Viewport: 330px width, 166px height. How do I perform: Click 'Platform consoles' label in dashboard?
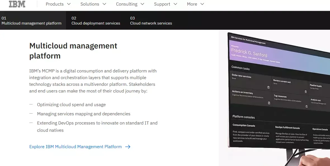tap(244, 117)
